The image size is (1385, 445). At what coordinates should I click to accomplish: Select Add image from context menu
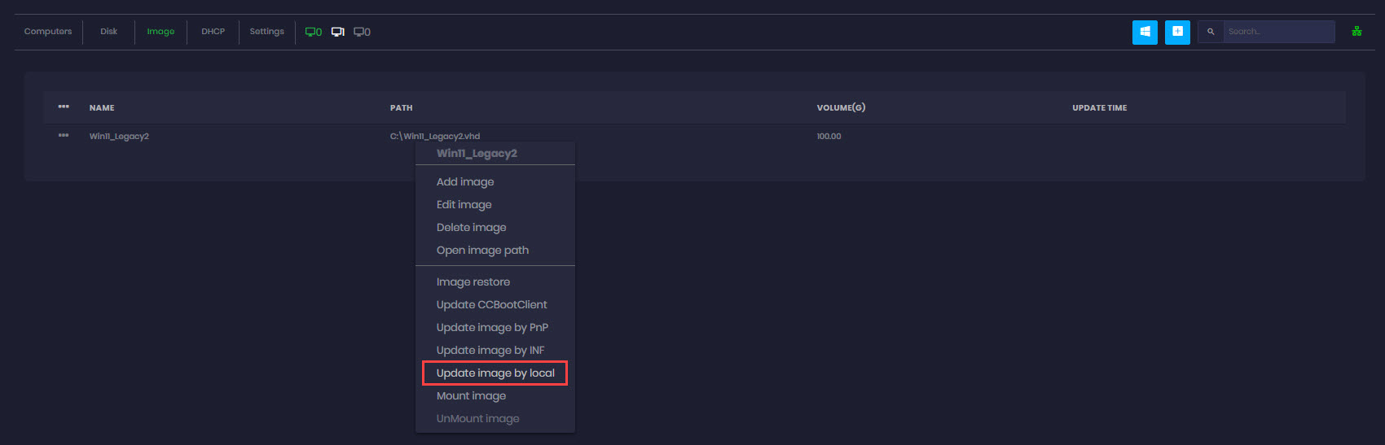pyautogui.click(x=465, y=182)
